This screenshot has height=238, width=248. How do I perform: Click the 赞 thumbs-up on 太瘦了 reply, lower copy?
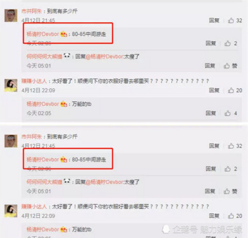(227, 191)
